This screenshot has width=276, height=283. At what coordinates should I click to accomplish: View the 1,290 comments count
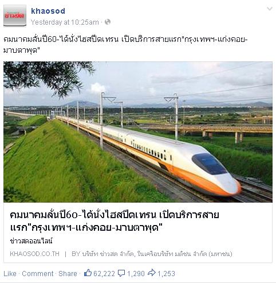pos(136,274)
